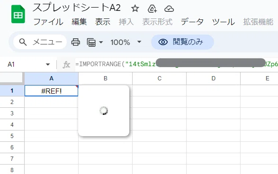Open the Google Sheets home icon
278x174 pixels.
(18, 14)
